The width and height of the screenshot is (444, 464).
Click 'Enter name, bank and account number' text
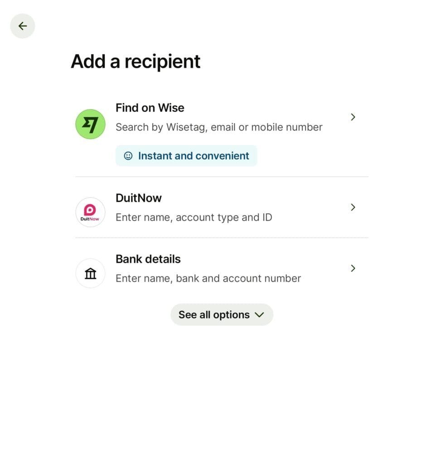208,278
